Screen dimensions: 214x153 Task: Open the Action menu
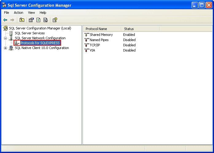[x=18, y=13]
